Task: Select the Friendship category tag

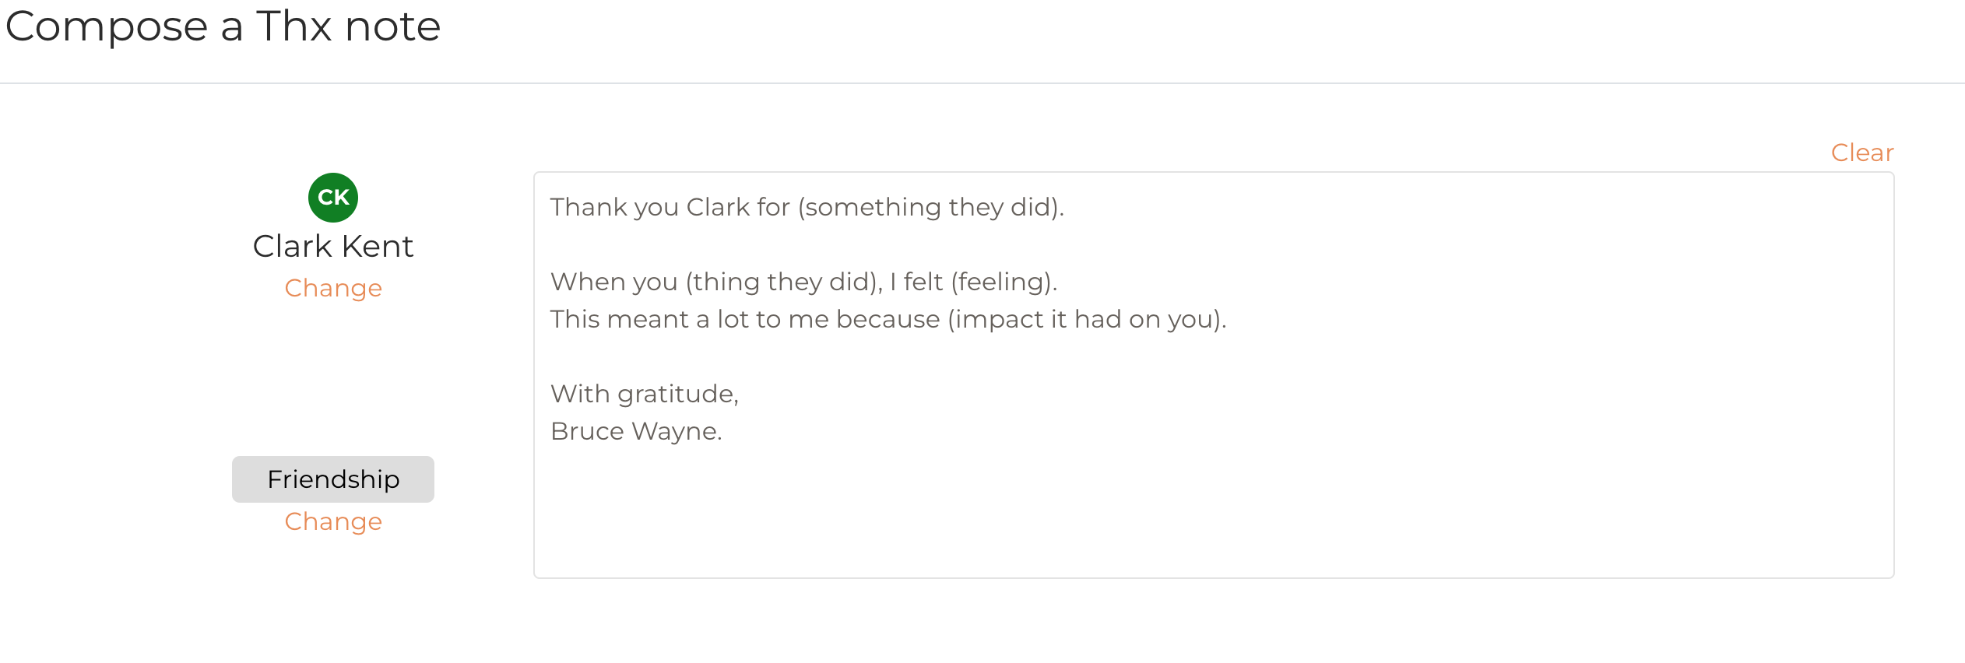Action: 333,479
